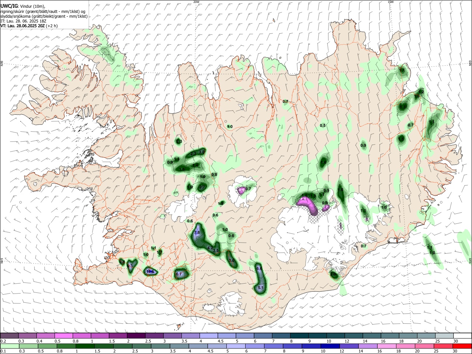Select the first mauve swatch above the 0.2 label
The image size is (472, 354).
pyautogui.click(x=10, y=336)
